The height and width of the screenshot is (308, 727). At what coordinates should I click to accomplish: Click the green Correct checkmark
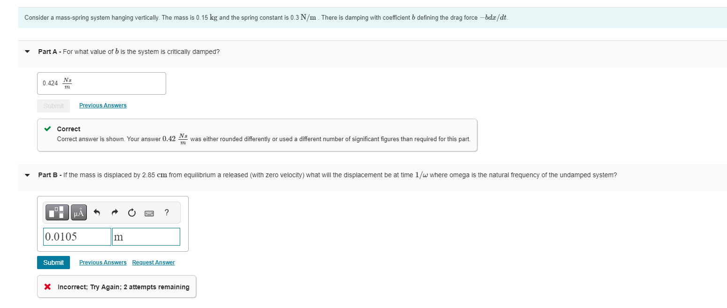coord(47,129)
